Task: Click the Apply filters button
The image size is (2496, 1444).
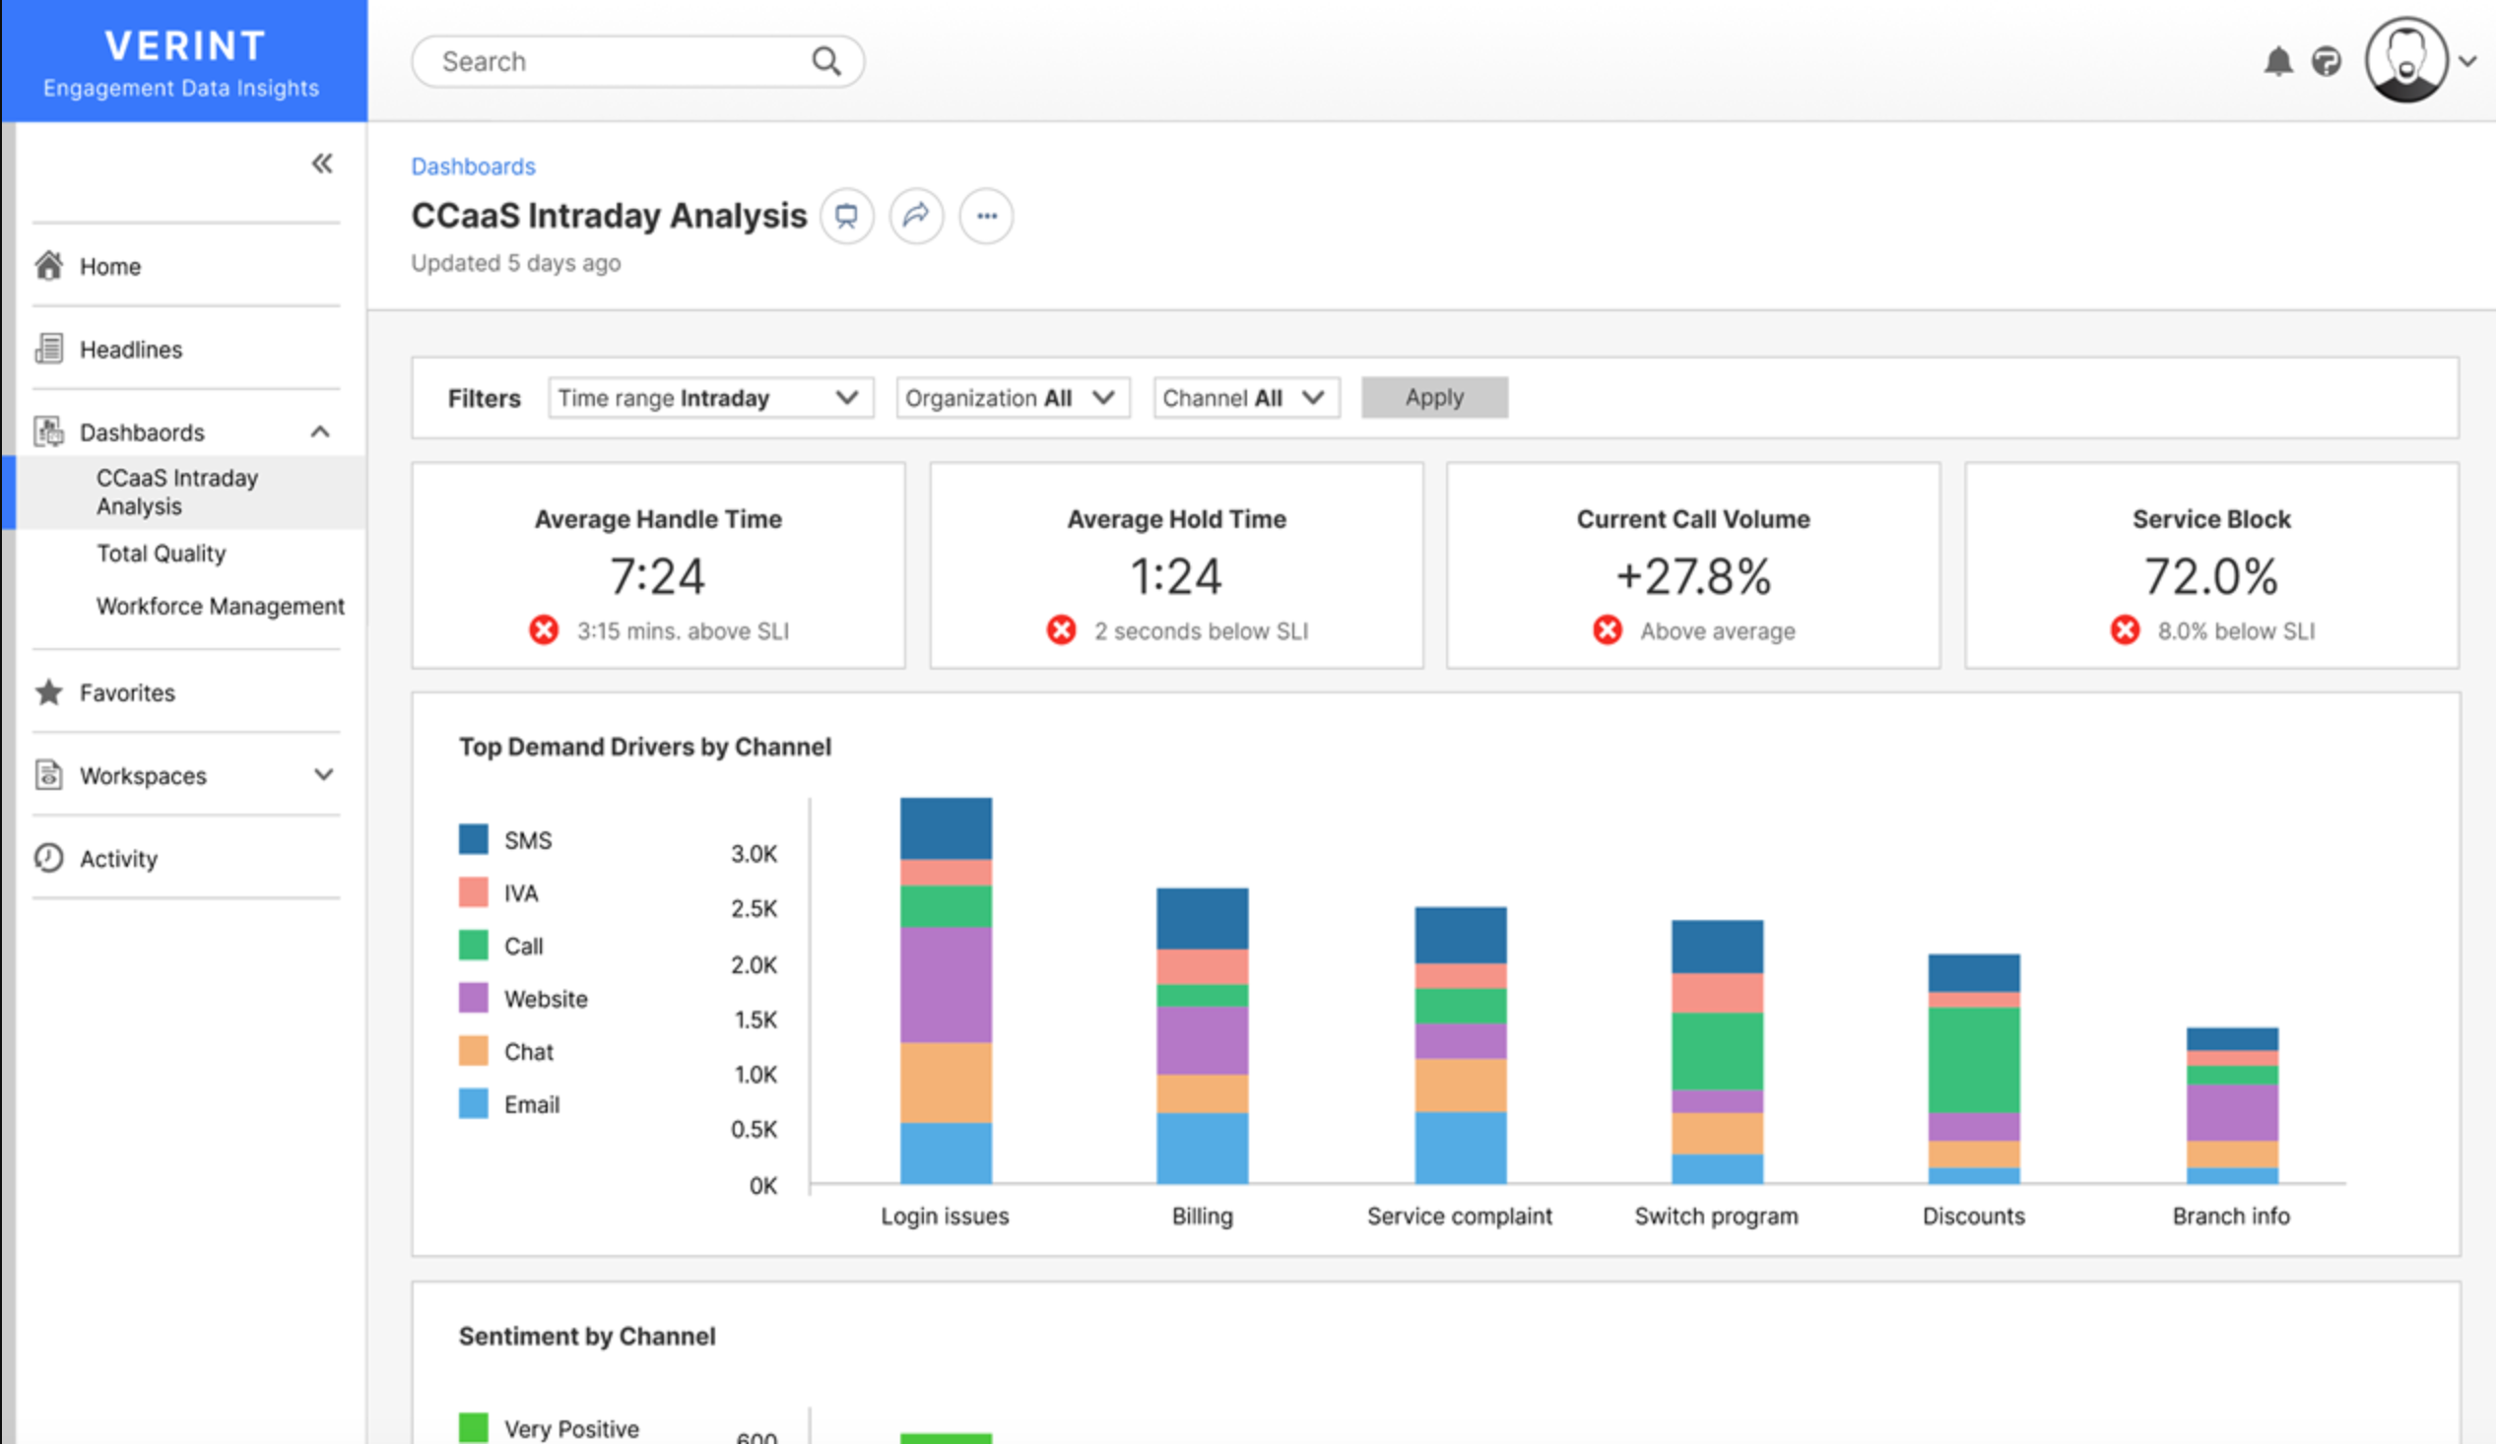Action: (1434, 398)
